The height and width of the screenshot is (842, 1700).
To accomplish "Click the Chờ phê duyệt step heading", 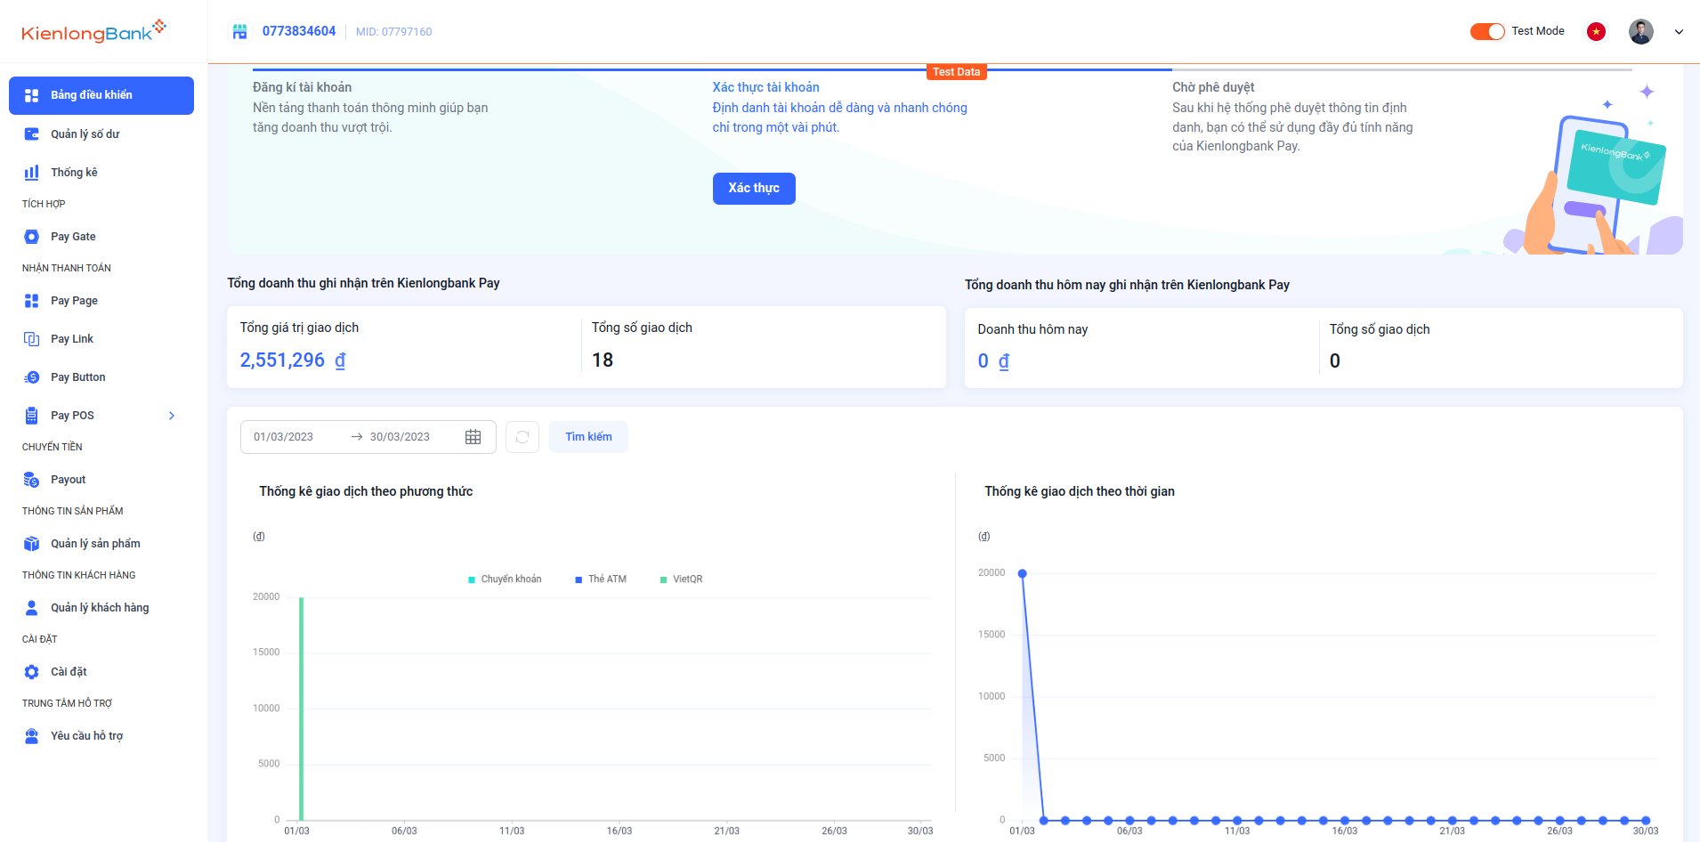I will 1213,87.
